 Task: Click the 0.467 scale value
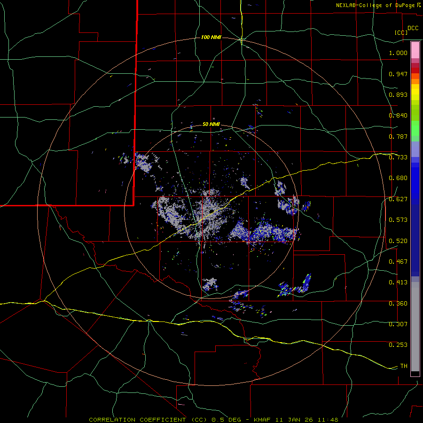[x=398, y=262]
